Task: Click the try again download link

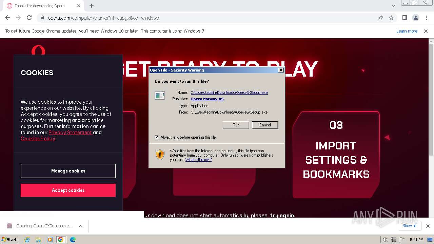Action: pyautogui.click(x=282, y=216)
